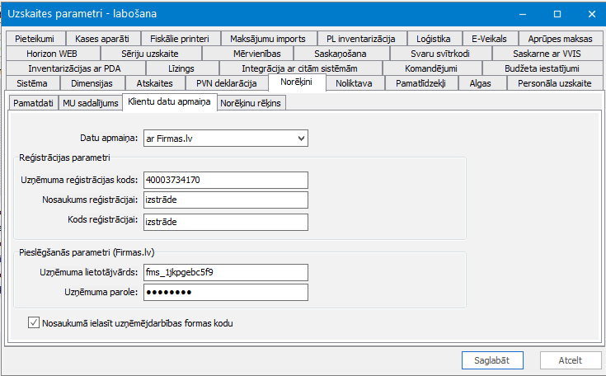Click Kods reģistrācijai input field
The height and width of the screenshot is (376, 606).
(x=226, y=222)
